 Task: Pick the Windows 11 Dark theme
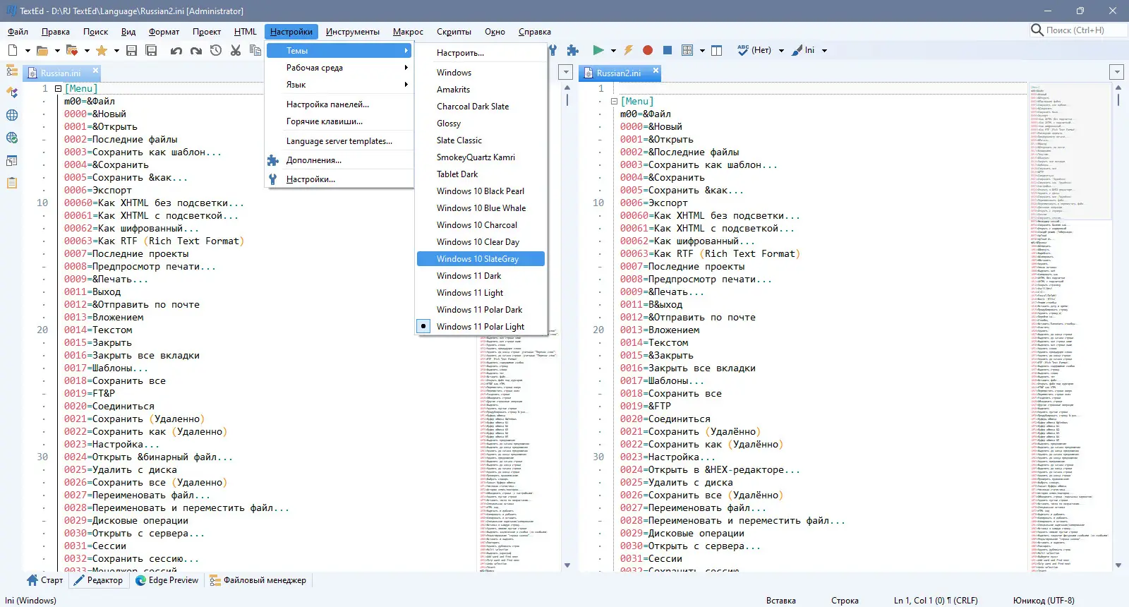[469, 276]
